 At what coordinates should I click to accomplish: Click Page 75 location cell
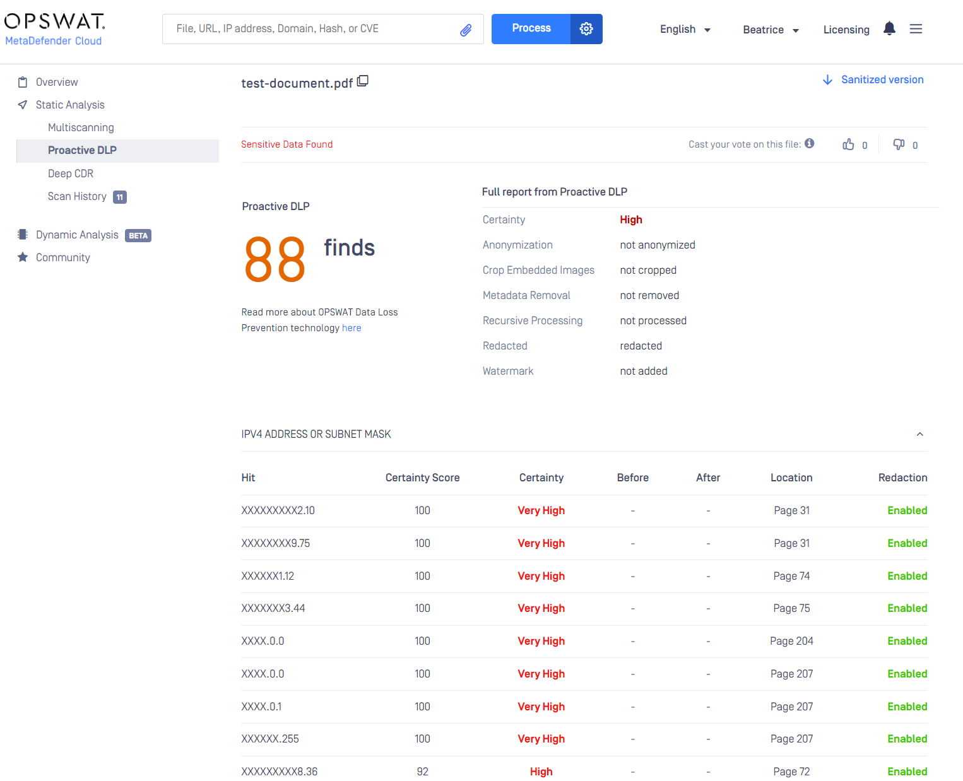[791, 608]
